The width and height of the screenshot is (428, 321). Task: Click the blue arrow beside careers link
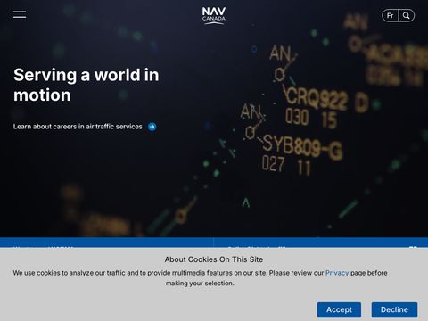[x=152, y=127]
